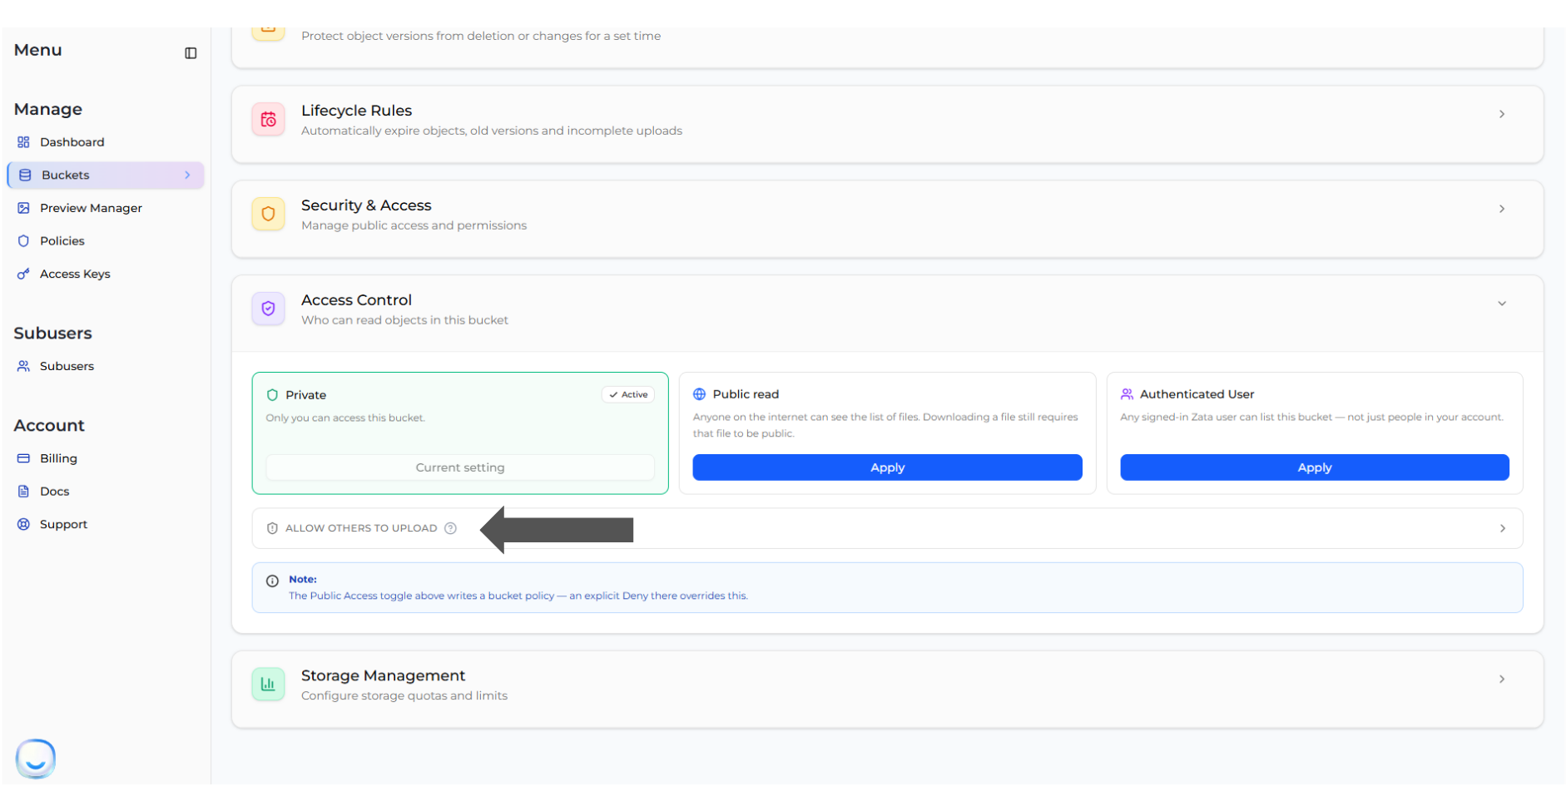Expand the Storage Management chevron
Image resolution: width=1566 pixels, height=811 pixels.
[1502, 680]
